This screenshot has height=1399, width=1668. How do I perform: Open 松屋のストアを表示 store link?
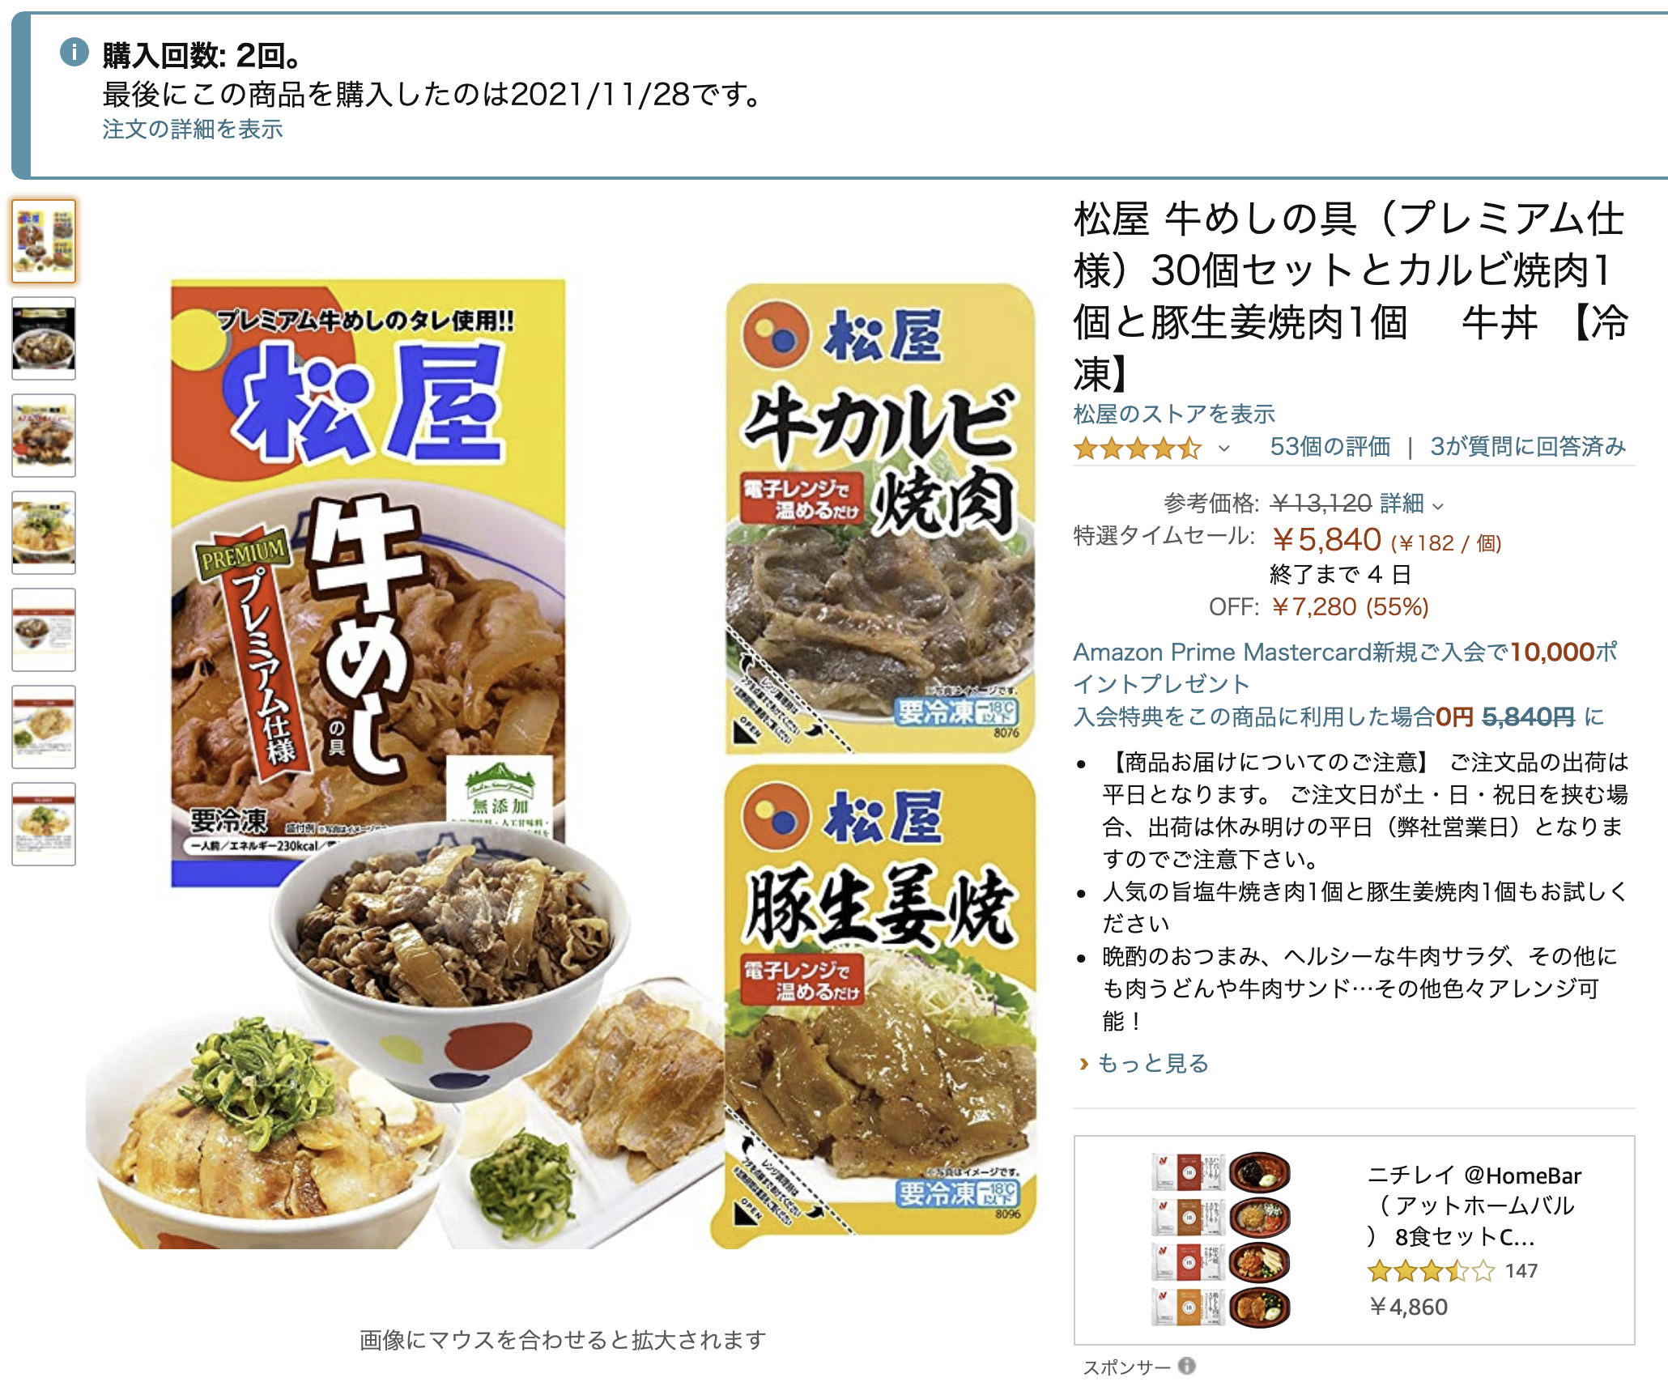pos(1174,415)
